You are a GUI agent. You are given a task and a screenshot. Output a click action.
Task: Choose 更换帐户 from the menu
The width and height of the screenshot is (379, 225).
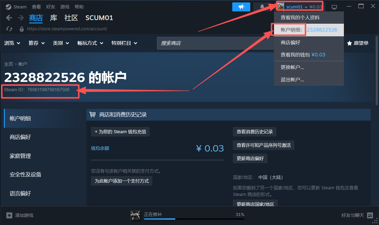[x=309, y=67]
